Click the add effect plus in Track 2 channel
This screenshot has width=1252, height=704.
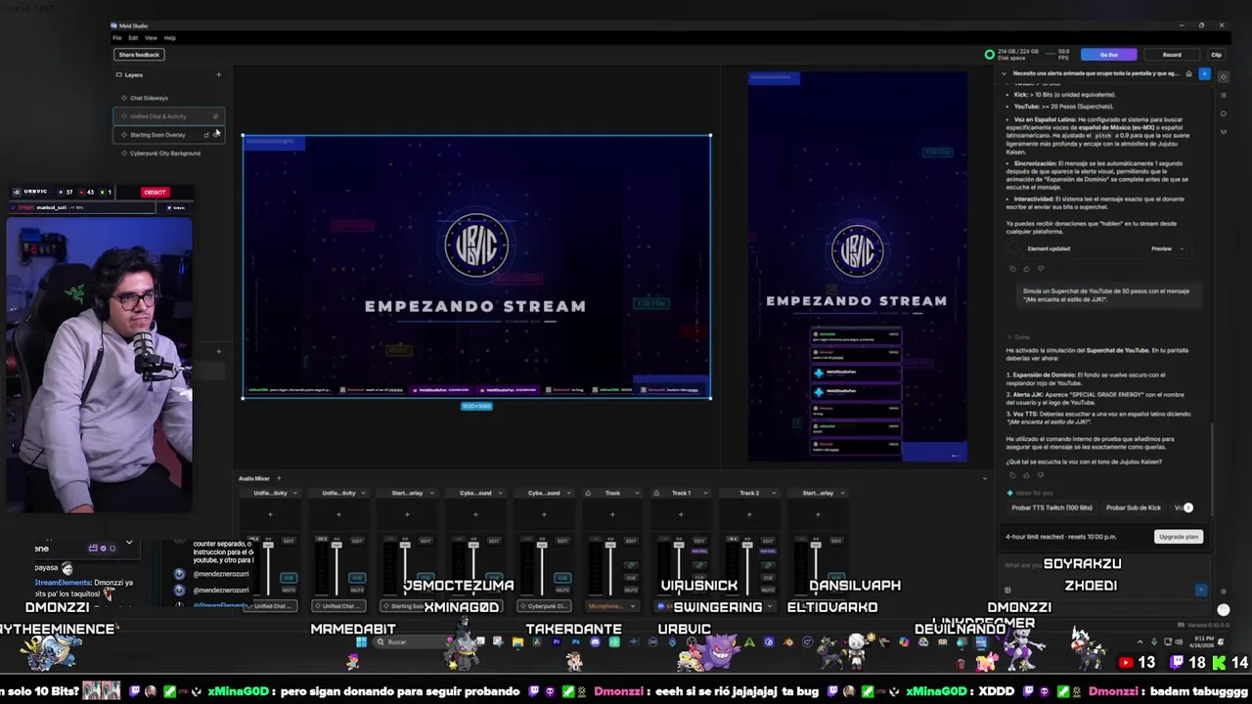pos(749,514)
